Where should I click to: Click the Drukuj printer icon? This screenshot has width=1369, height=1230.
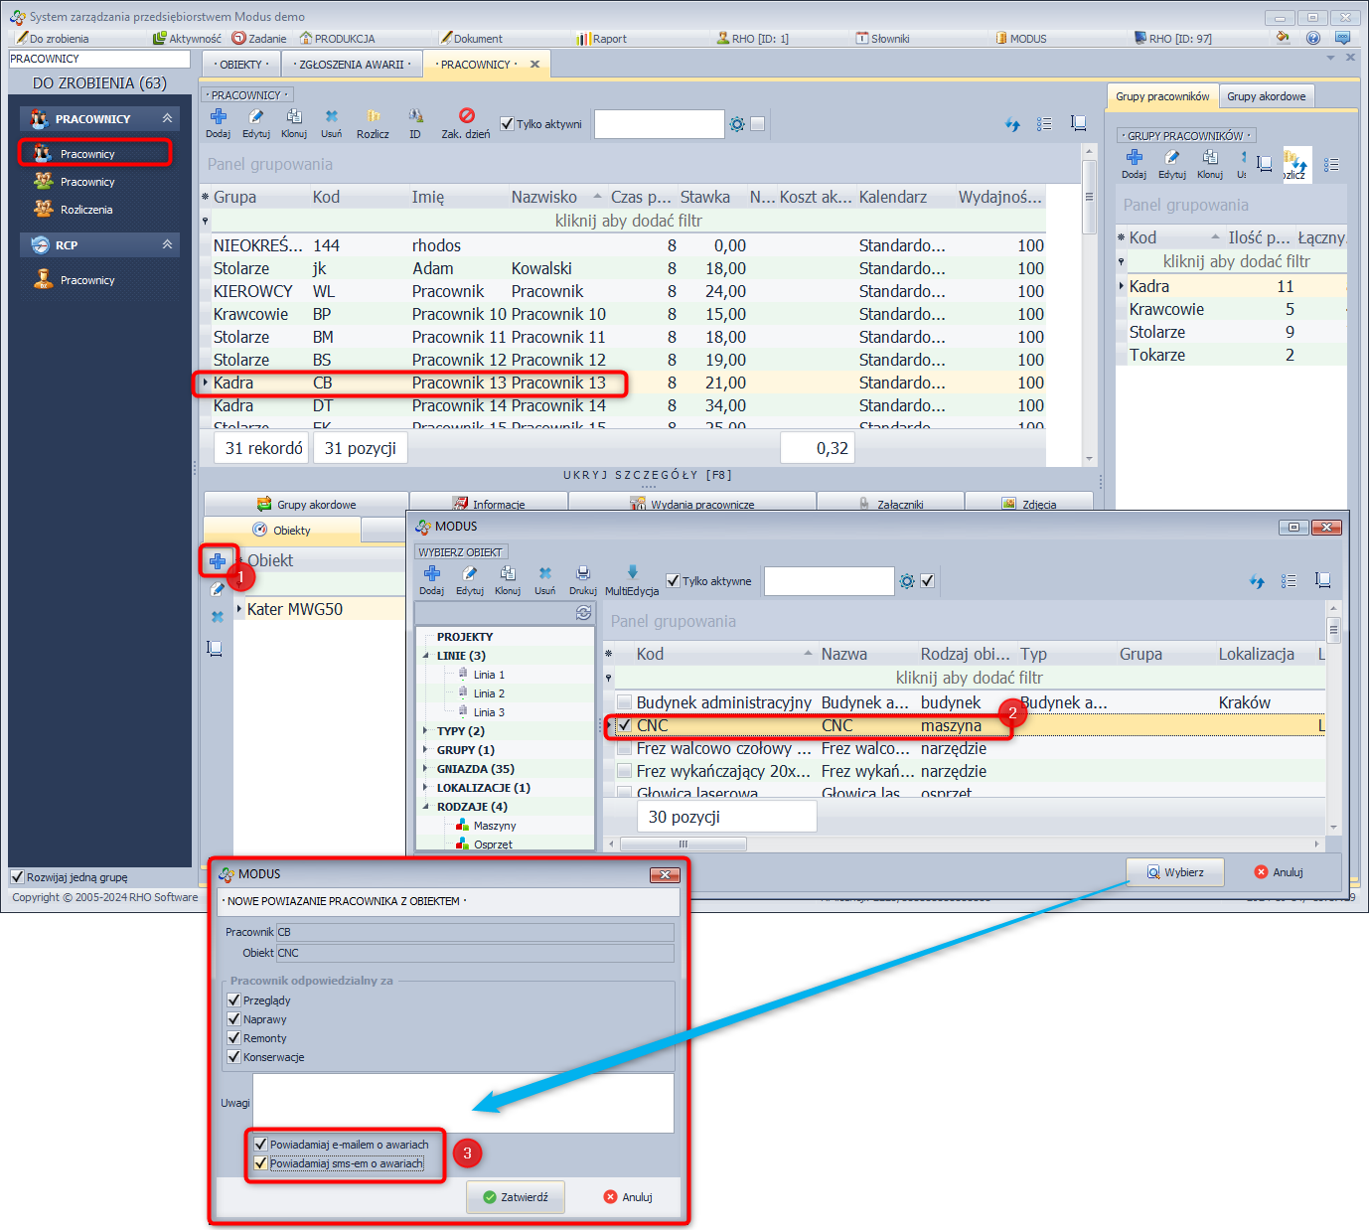coord(583,574)
